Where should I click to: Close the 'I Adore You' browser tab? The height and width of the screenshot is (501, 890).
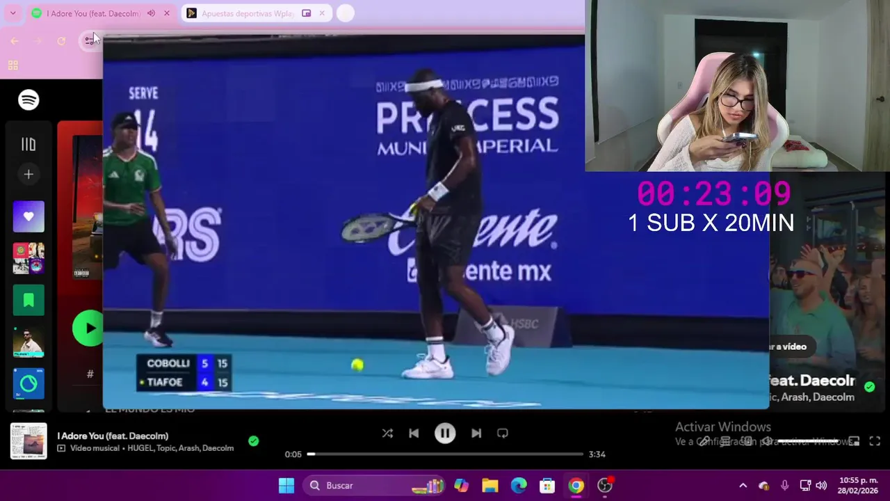click(167, 13)
